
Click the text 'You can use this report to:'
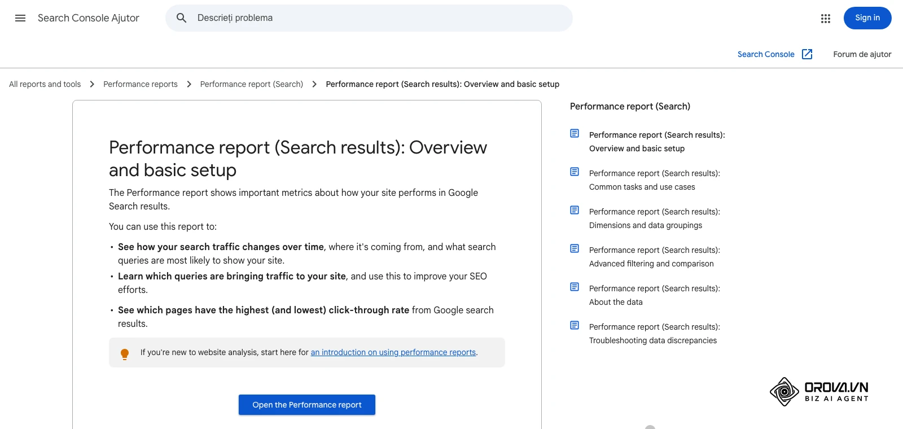tap(163, 226)
